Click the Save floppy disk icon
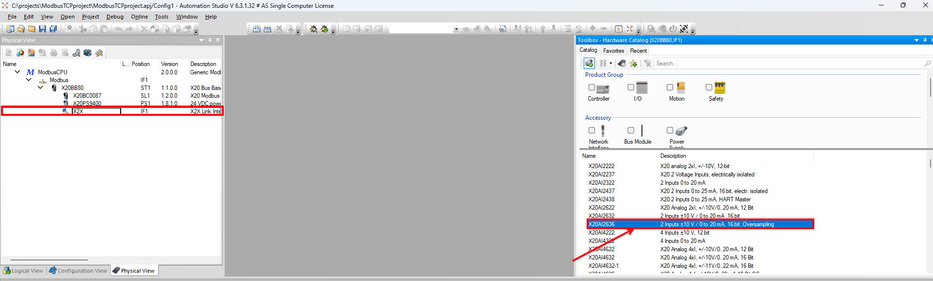 click(x=42, y=29)
